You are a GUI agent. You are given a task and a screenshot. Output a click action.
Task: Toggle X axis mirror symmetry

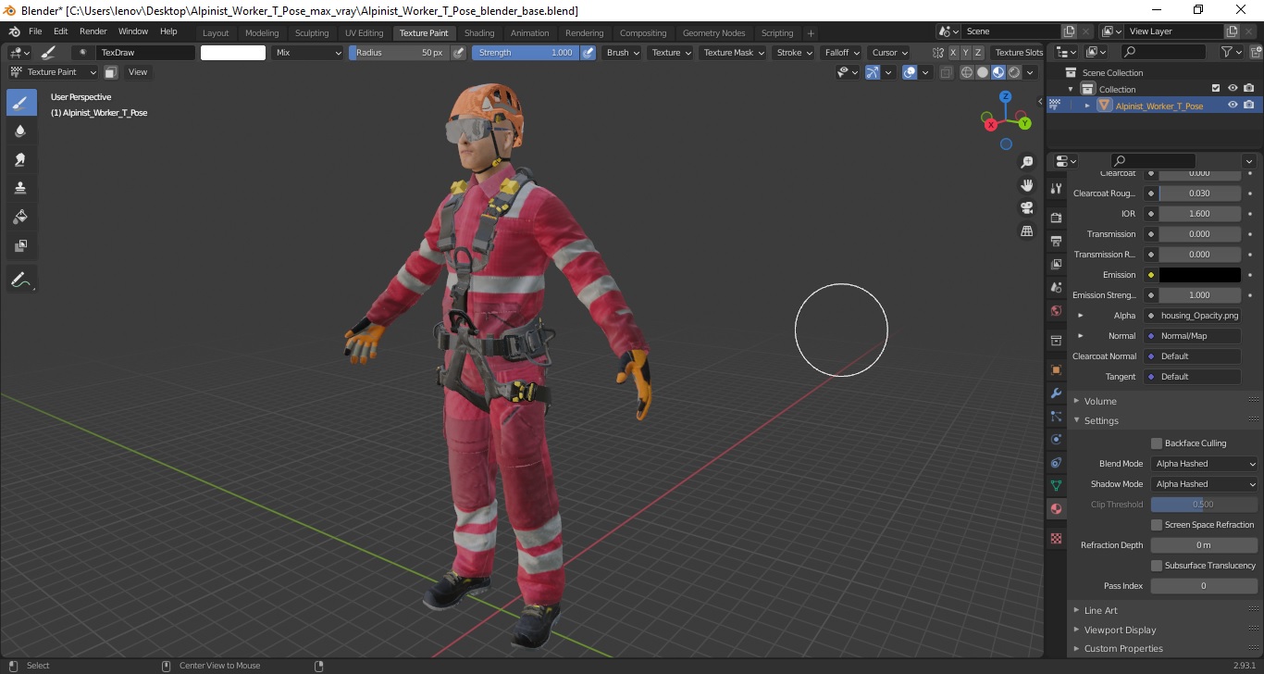click(x=953, y=53)
